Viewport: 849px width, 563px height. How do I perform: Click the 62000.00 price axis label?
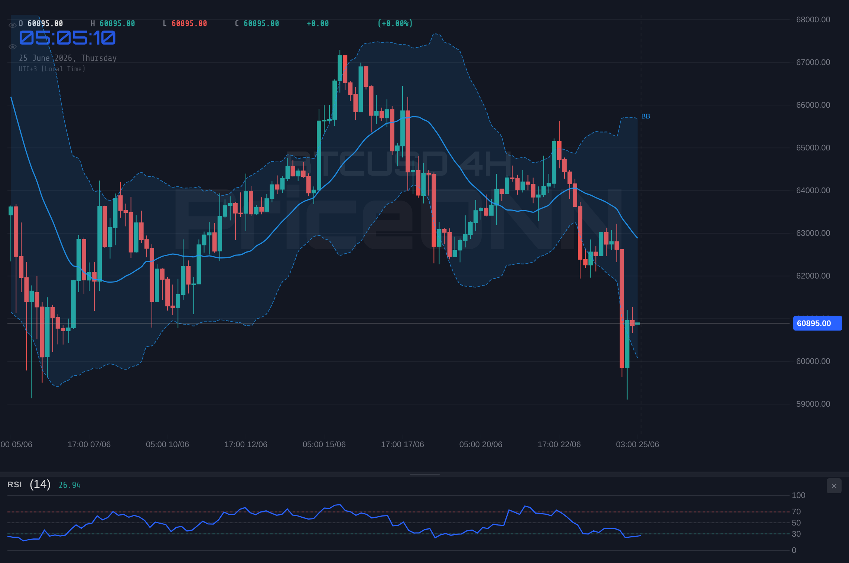coord(813,276)
